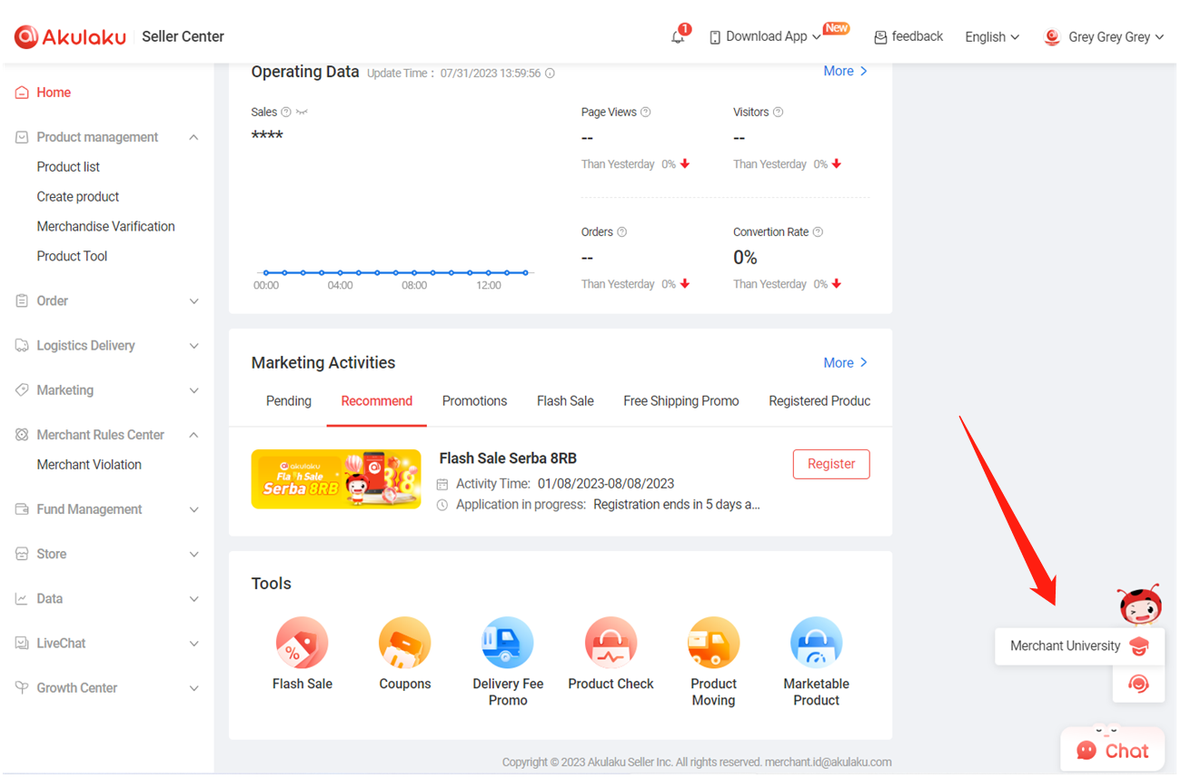
Task: Open the notification bell icon
Action: click(678, 37)
